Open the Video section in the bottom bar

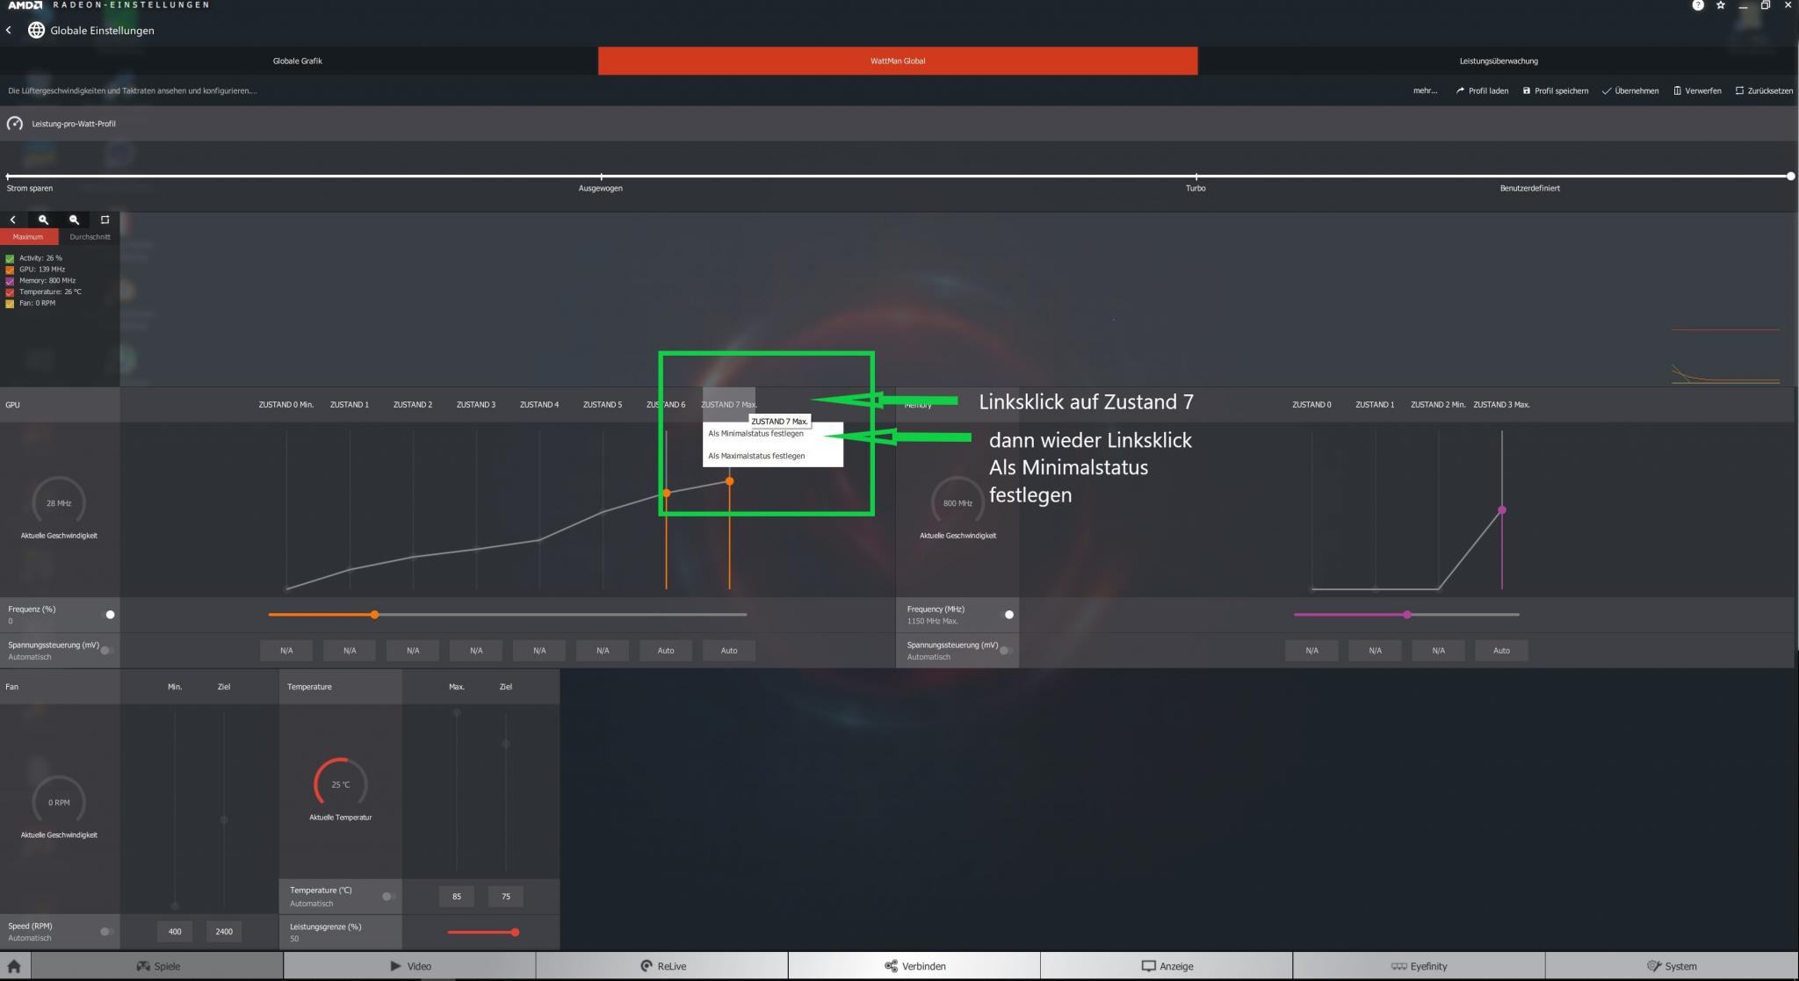point(410,966)
